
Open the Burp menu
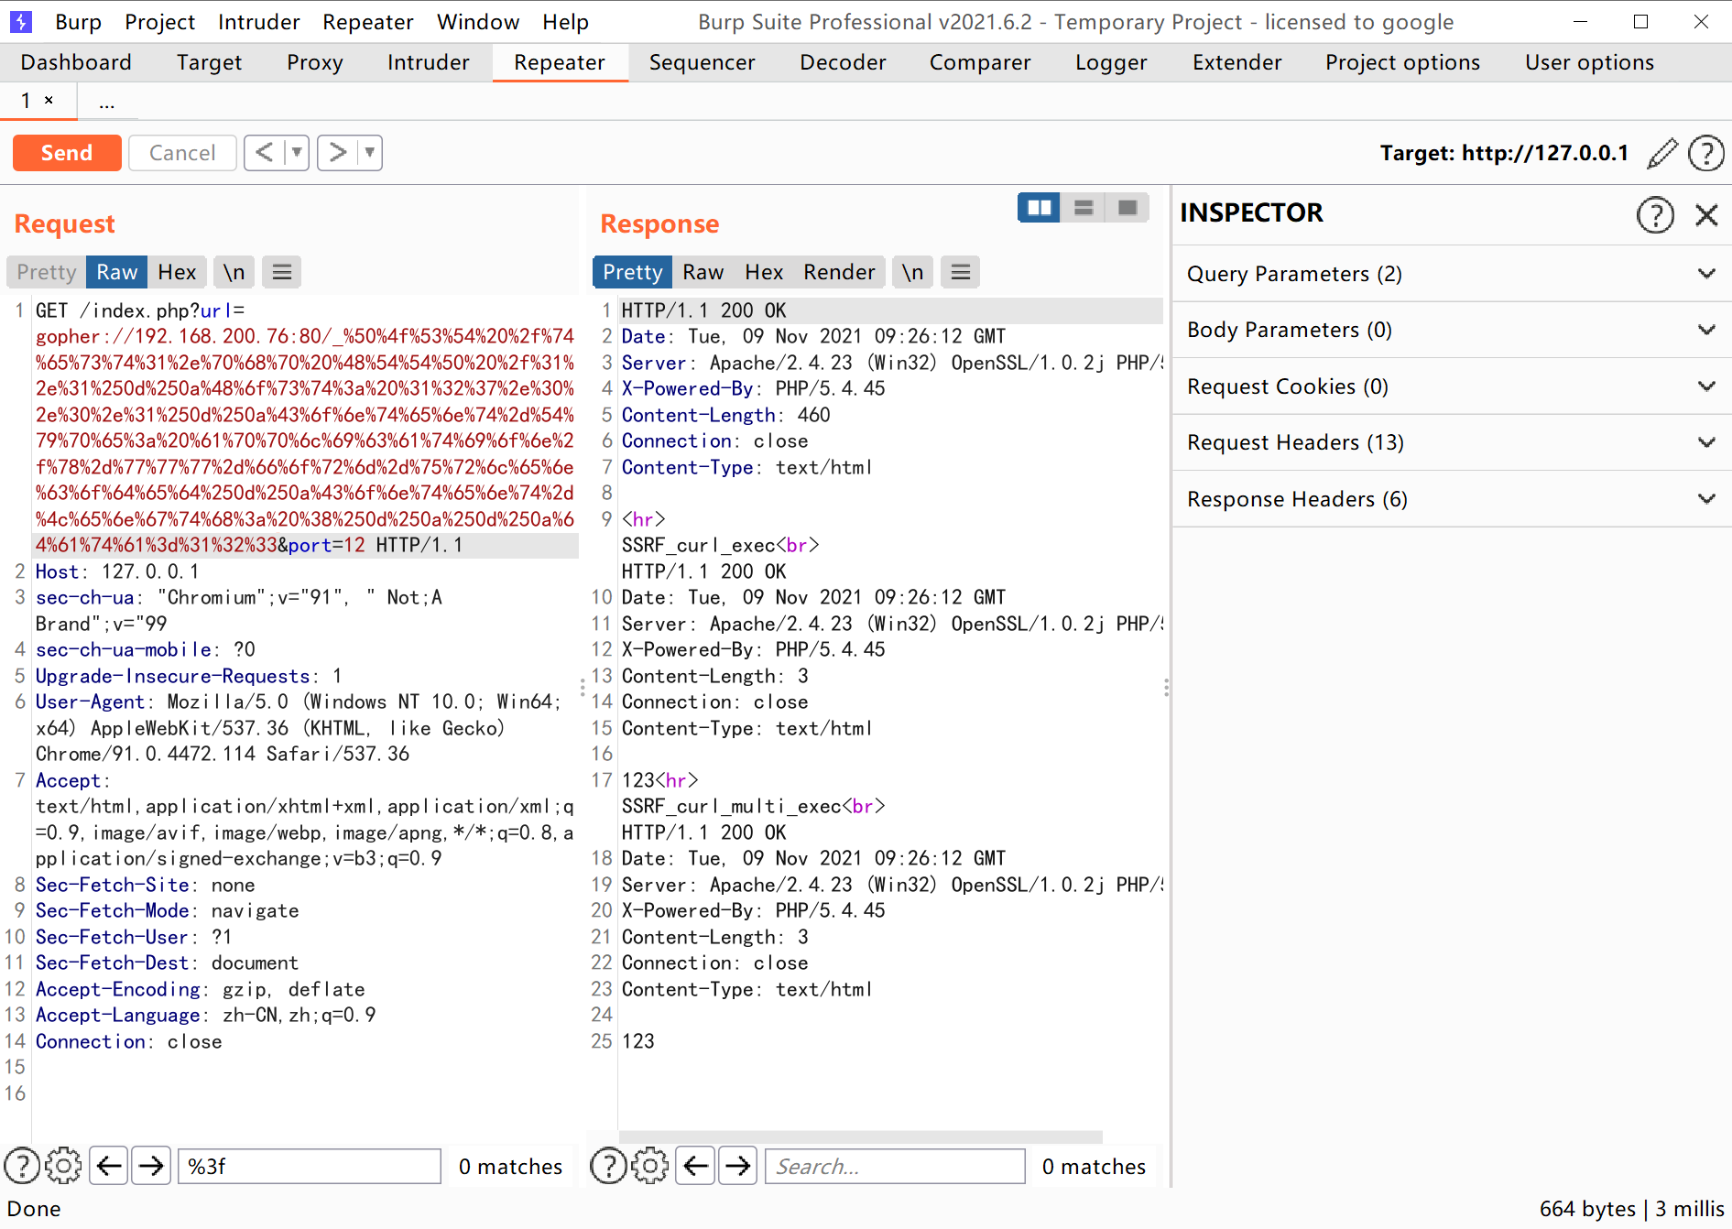click(79, 22)
